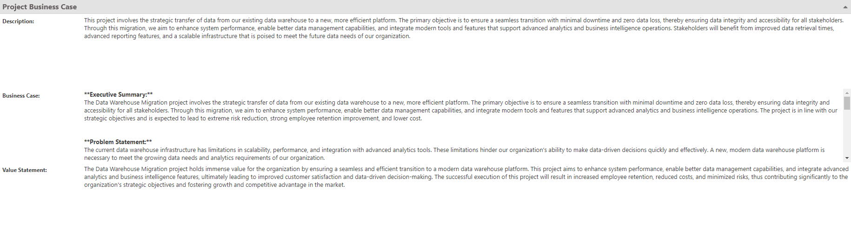Viewport: 851px width, 231px height.
Task: Select the Description field label
Action: [x=18, y=21]
